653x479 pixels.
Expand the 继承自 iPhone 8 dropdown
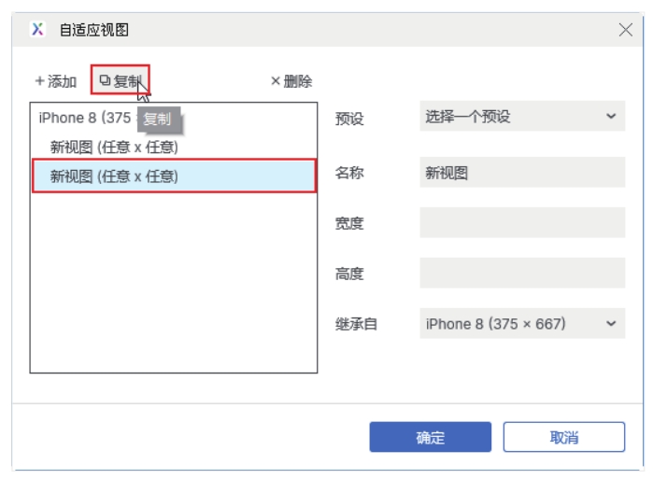[521, 324]
